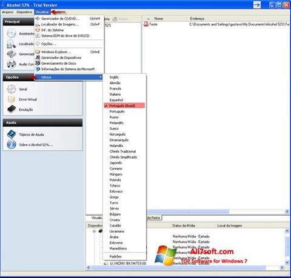Click the file list horizontal scrollbar thumb
Image resolution: width=291 pixels, height=278 pixels.
point(188,211)
